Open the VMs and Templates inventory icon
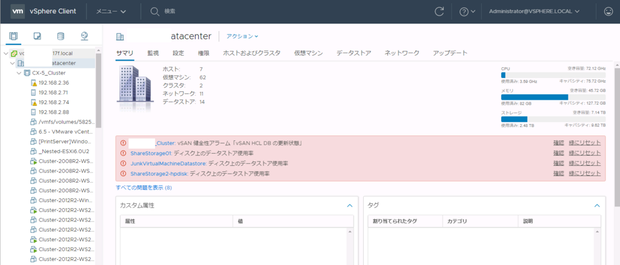Screen dimensions: 620x265 pyautogui.click(x=37, y=36)
